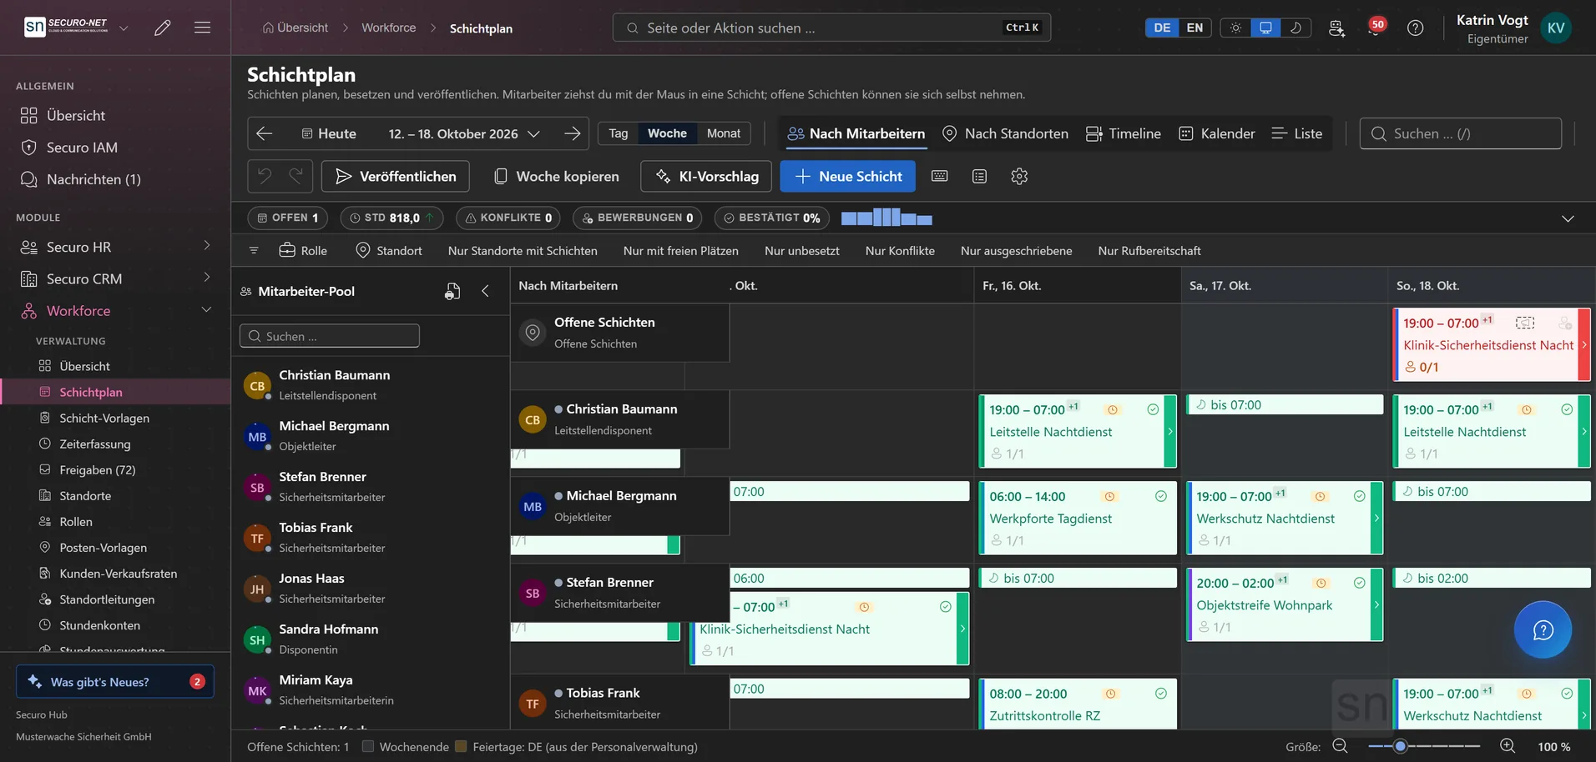1596x762 pixels.
Task: Click the undo arrow icon
Action: [265, 176]
